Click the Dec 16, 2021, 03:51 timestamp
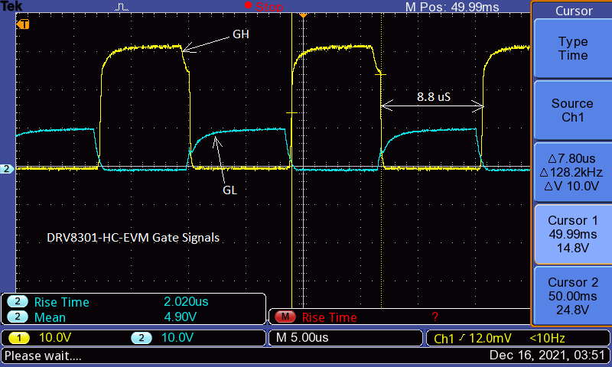This screenshot has height=367, width=612. tap(547, 356)
